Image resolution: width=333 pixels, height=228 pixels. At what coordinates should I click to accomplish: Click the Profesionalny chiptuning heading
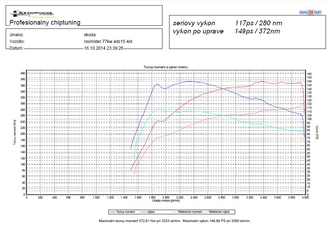point(45,23)
